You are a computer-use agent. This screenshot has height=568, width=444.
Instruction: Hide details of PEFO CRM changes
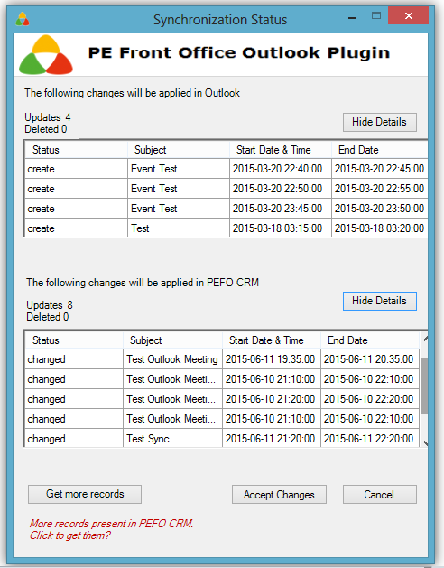[x=380, y=301]
